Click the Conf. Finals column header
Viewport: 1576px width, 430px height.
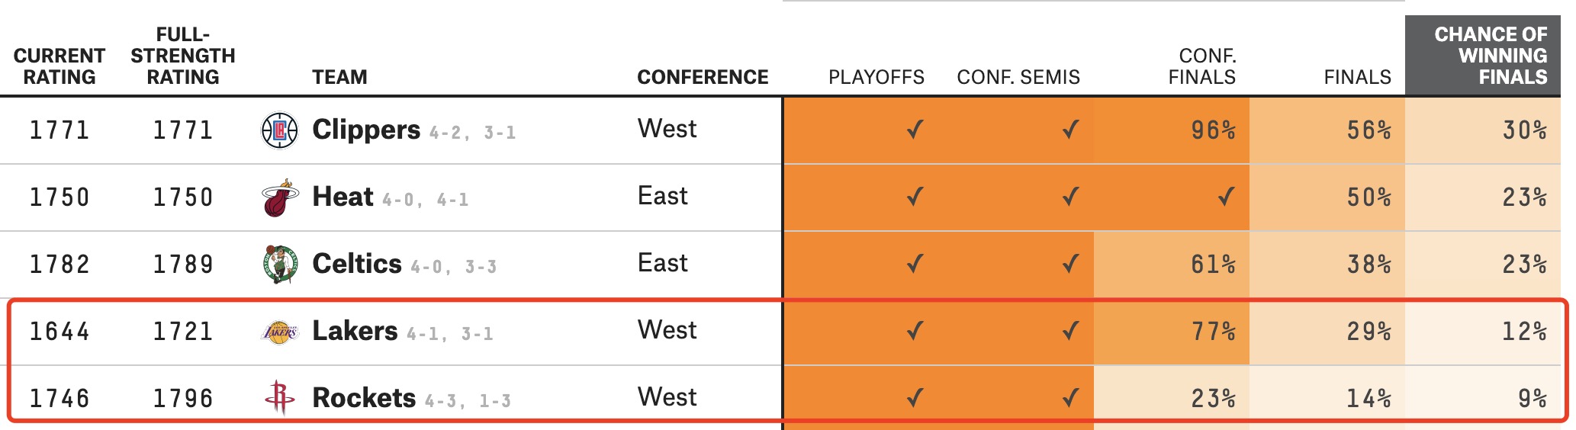click(1202, 66)
